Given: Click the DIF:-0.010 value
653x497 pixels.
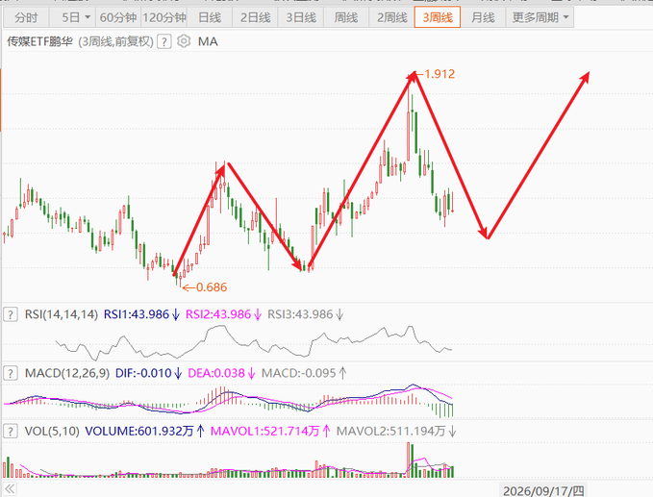Looking at the screenshot, I should (143, 373).
